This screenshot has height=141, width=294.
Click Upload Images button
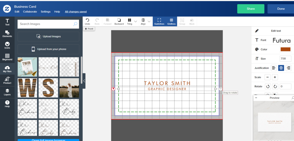(x=48, y=36)
